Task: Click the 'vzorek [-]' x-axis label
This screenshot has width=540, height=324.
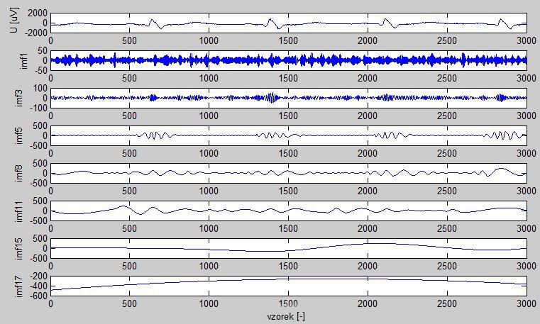Action: 286,316
